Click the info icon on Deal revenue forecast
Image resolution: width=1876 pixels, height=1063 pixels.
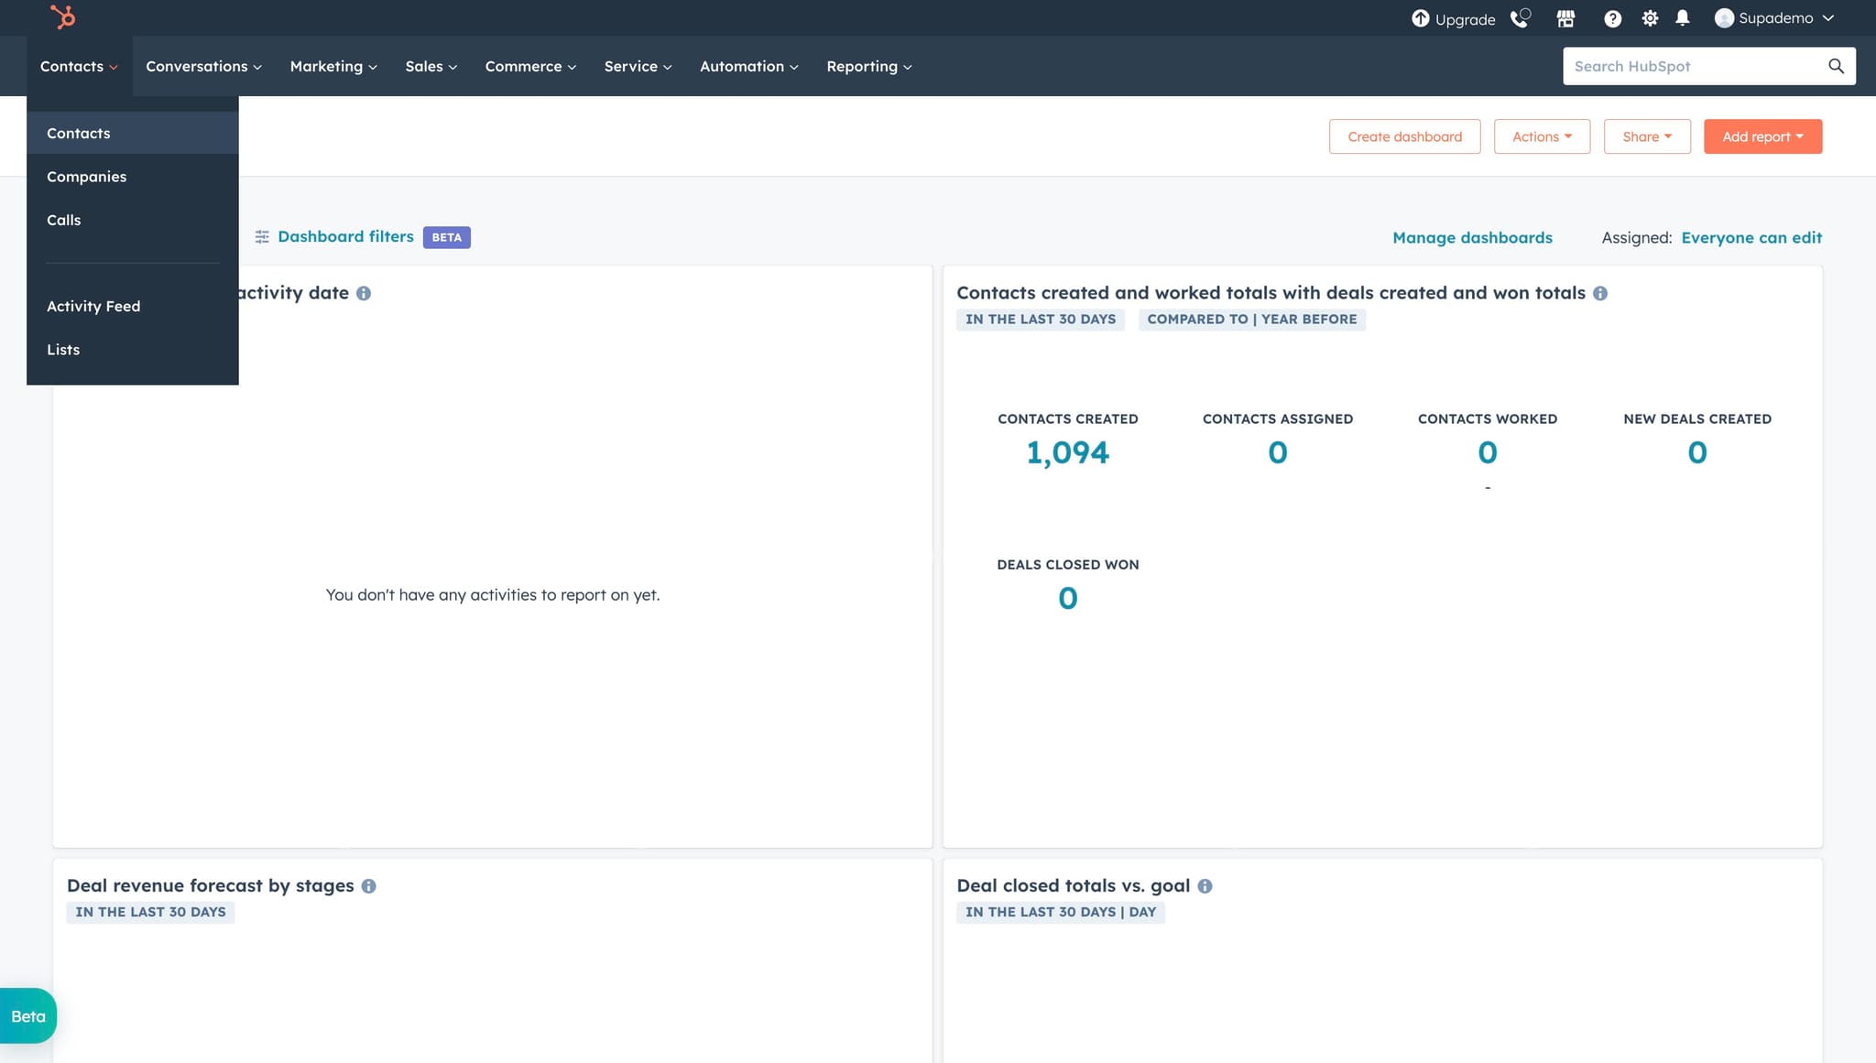[369, 885]
